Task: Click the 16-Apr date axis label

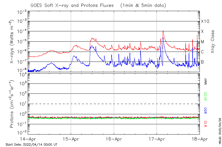Action: pyautogui.click(x=114, y=138)
